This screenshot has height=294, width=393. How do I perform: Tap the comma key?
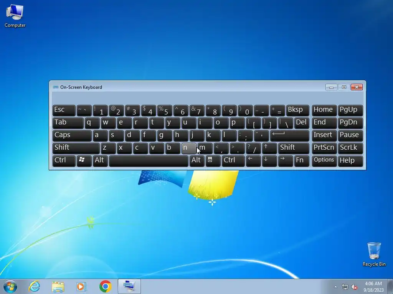click(221, 148)
